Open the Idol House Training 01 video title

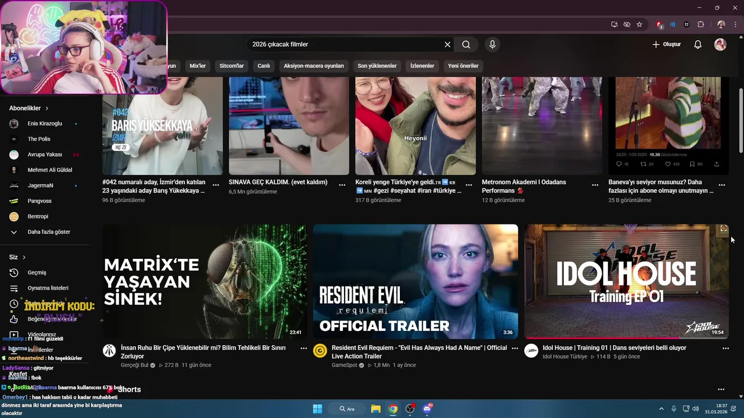614,348
